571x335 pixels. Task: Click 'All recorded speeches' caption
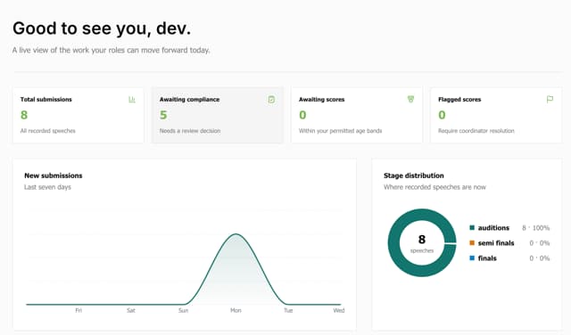[47, 131]
